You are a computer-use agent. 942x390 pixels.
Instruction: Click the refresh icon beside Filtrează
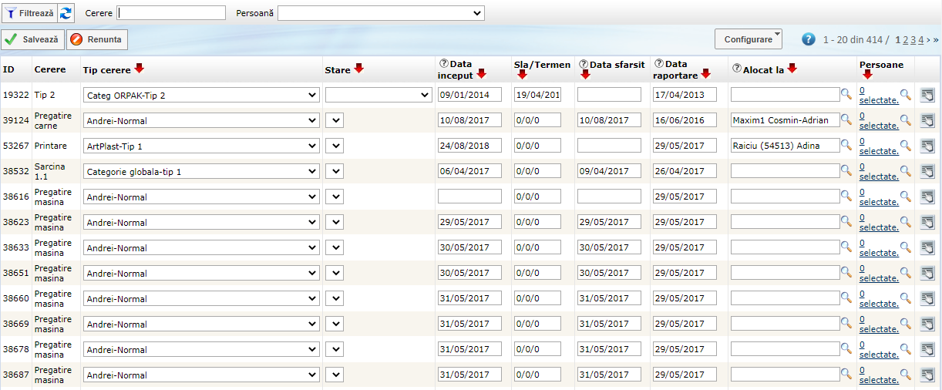(66, 13)
